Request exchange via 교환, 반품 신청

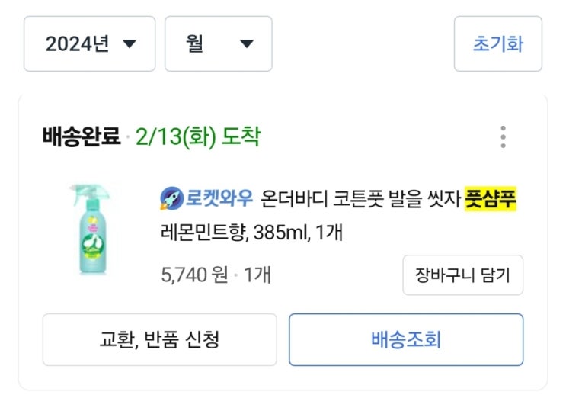(x=159, y=339)
